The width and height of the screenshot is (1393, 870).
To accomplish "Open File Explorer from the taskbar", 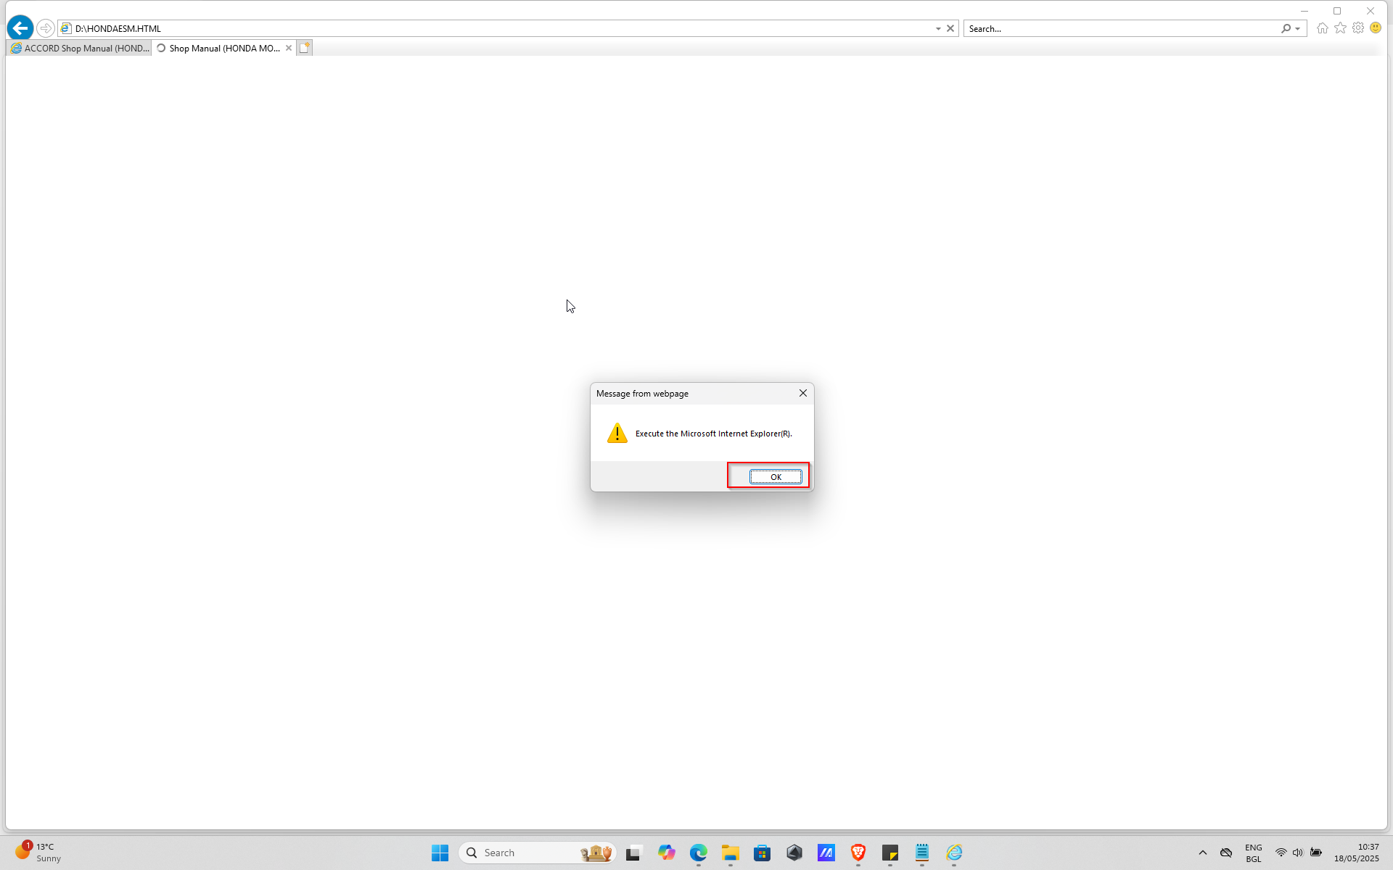I will pos(730,853).
